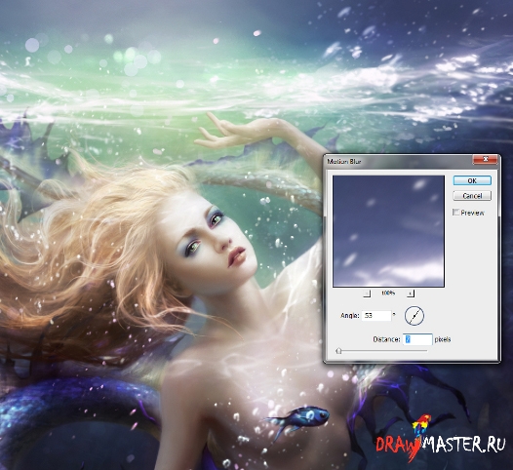Close the Motion Blur dialog with red X
Image resolution: width=513 pixels, height=470 pixels.
coord(485,159)
